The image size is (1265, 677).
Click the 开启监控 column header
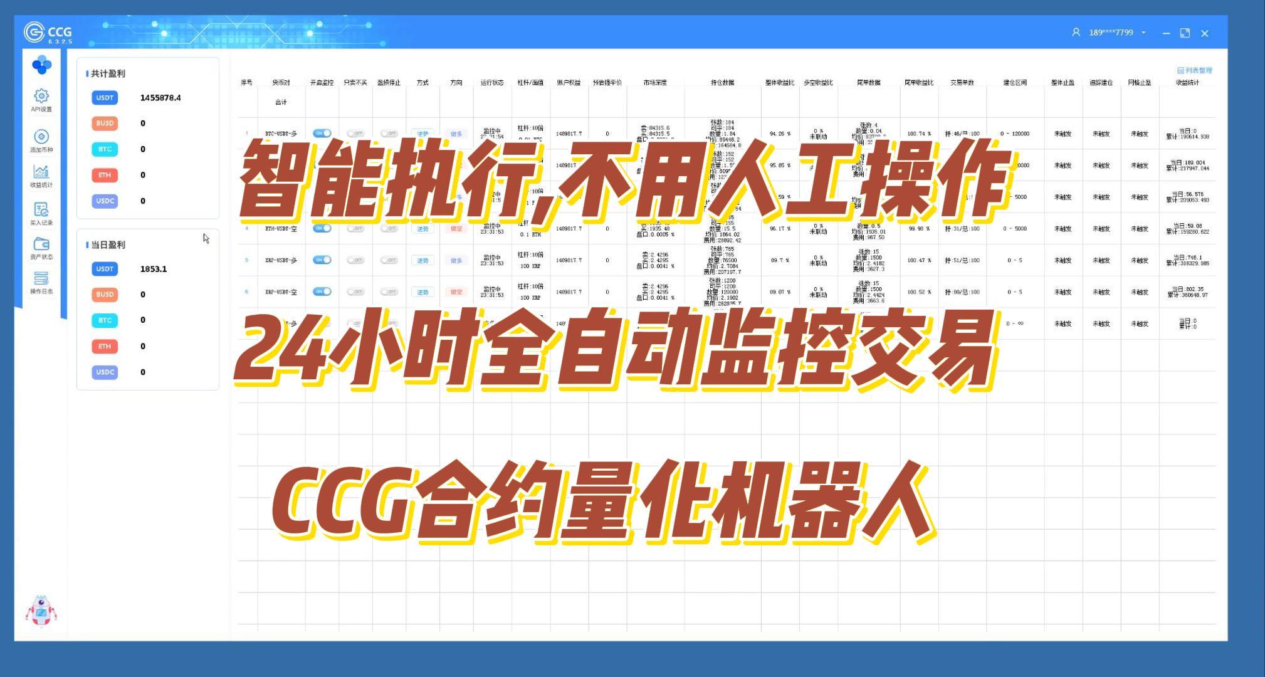[x=322, y=83]
